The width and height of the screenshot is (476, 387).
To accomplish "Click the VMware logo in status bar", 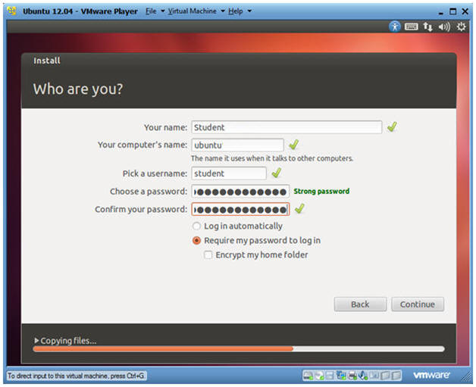I will tap(431, 375).
